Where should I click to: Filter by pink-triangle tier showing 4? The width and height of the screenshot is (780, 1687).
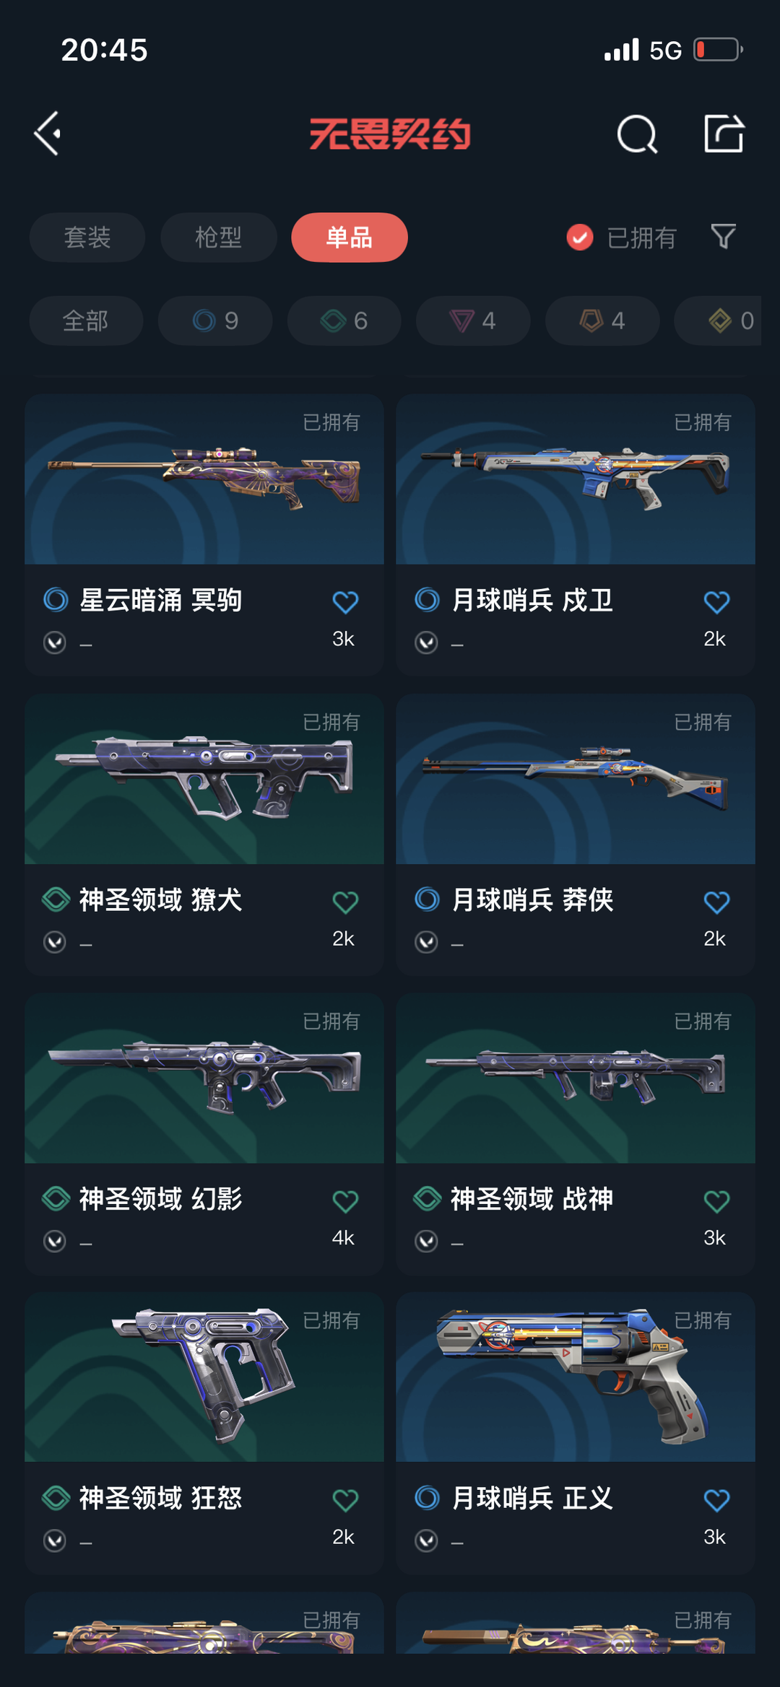coord(473,321)
